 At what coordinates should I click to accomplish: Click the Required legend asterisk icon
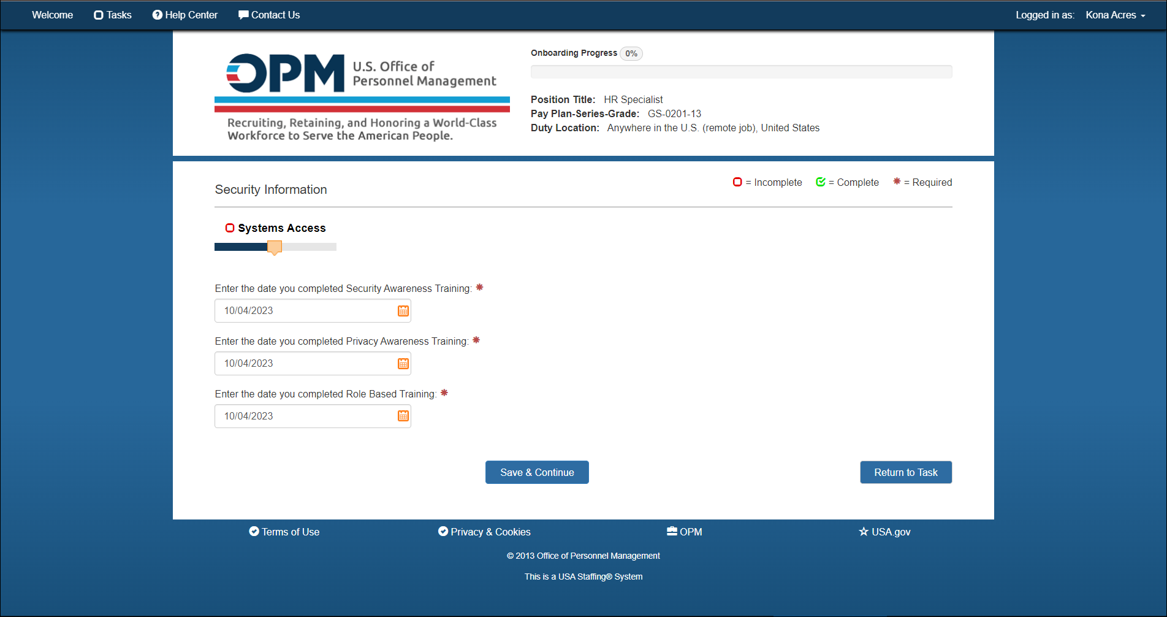point(897,181)
